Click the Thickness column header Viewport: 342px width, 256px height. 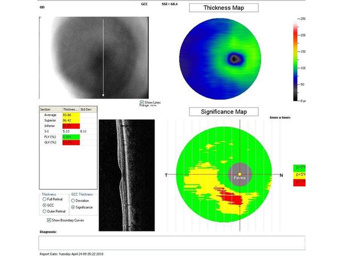coord(69,109)
